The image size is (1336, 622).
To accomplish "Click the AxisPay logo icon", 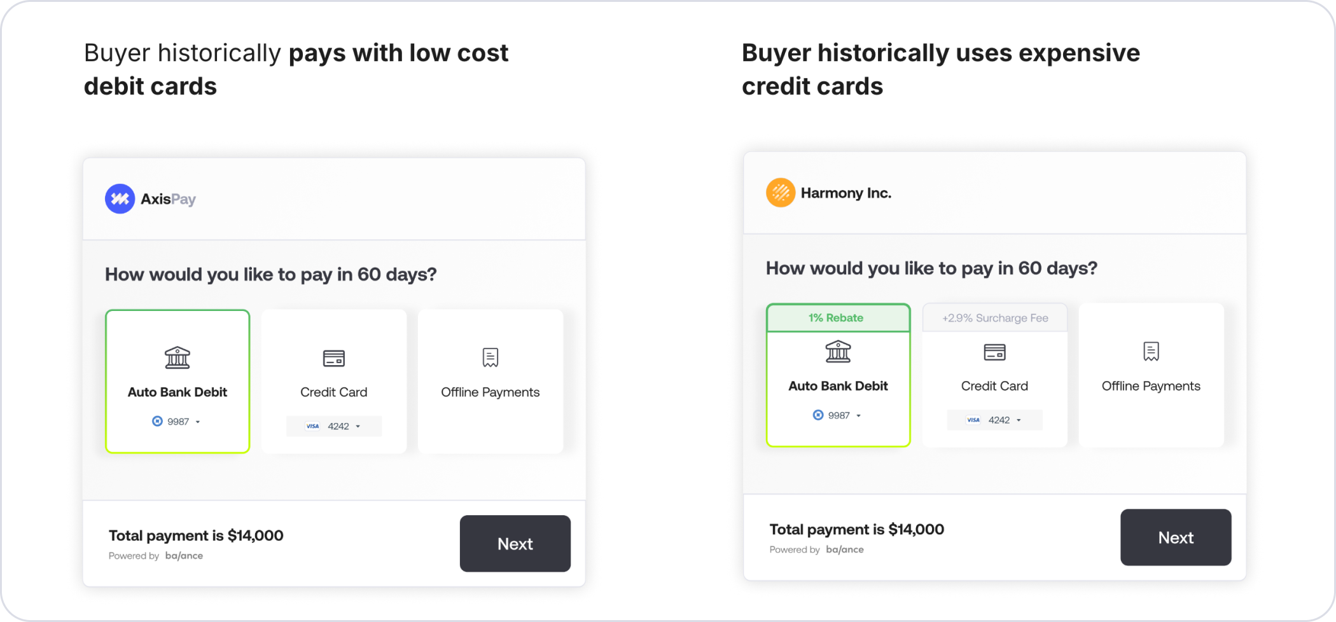I will click(x=120, y=199).
